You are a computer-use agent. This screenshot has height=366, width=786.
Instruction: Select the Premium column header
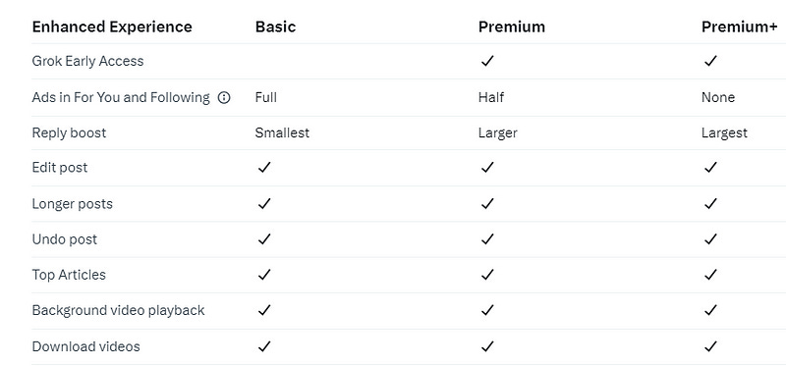[x=511, y=26]
